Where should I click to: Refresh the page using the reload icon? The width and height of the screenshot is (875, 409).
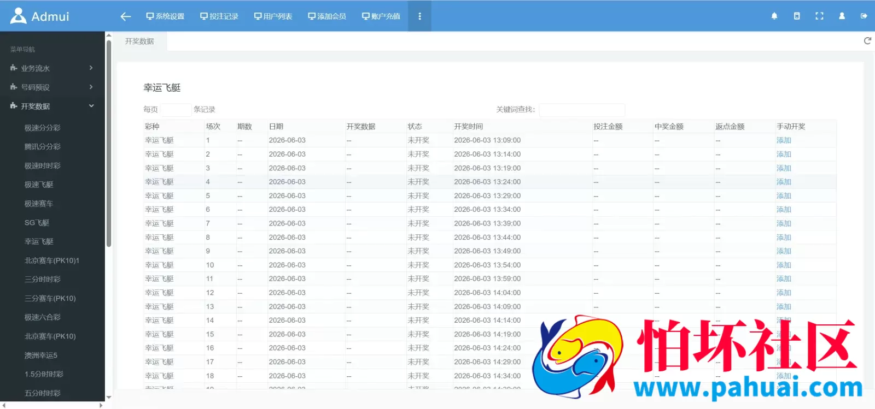click(867, 41)
